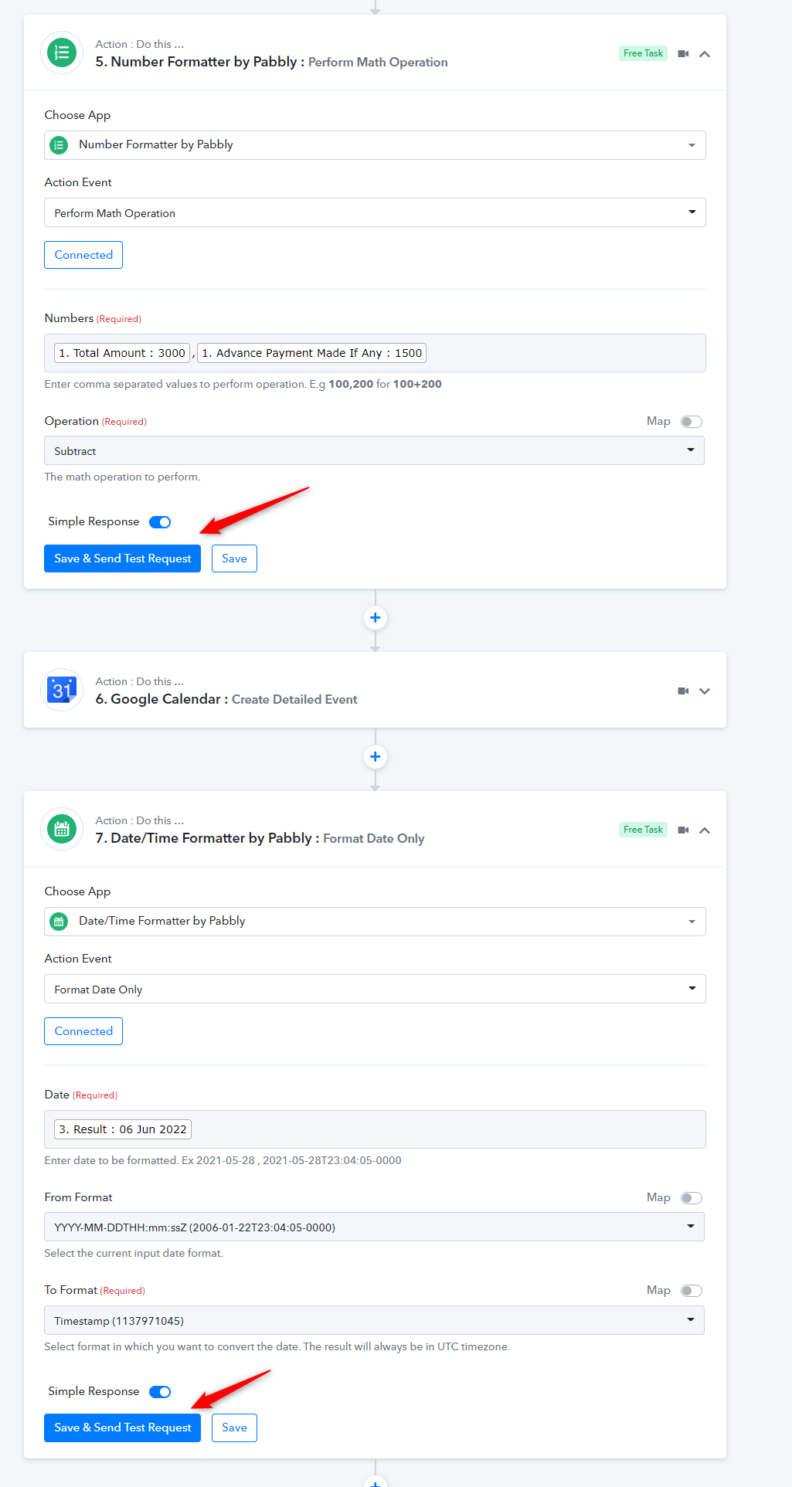This screenshot has width=792, height=1487.
Task: Click Connected button in step 7
Action: pyautogui.click(x=83, y=1031)
